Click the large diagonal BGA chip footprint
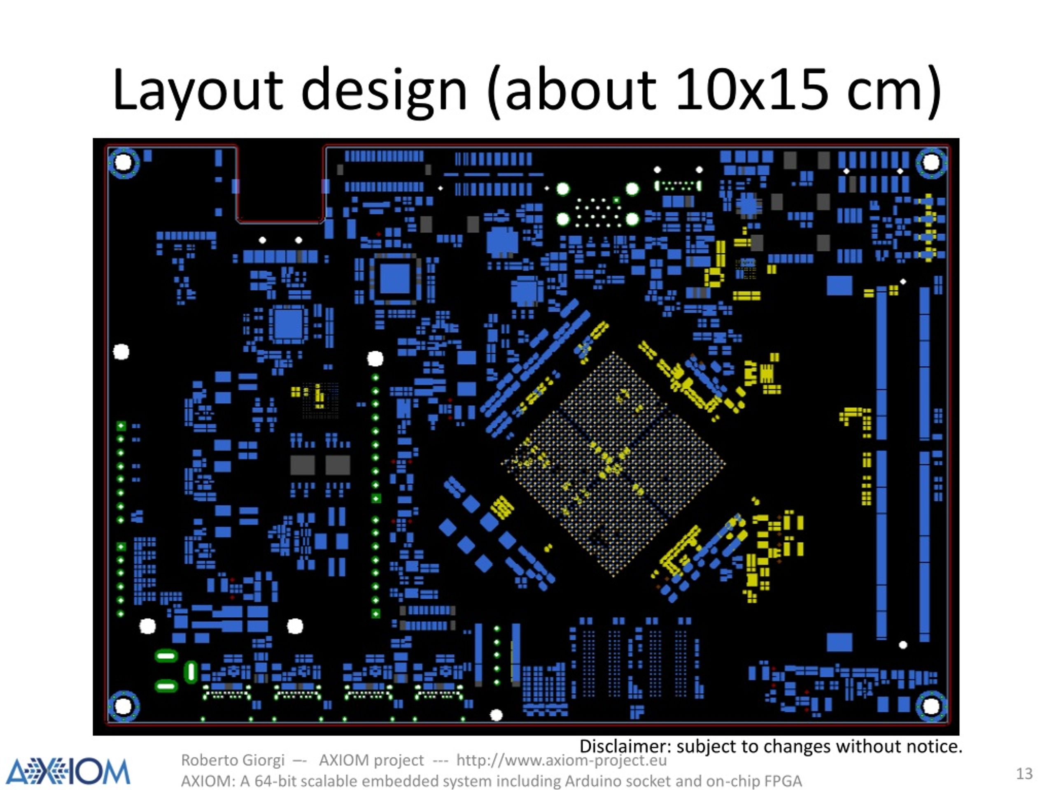Viewport: 1054px width, 790px height. coord(613,465)
